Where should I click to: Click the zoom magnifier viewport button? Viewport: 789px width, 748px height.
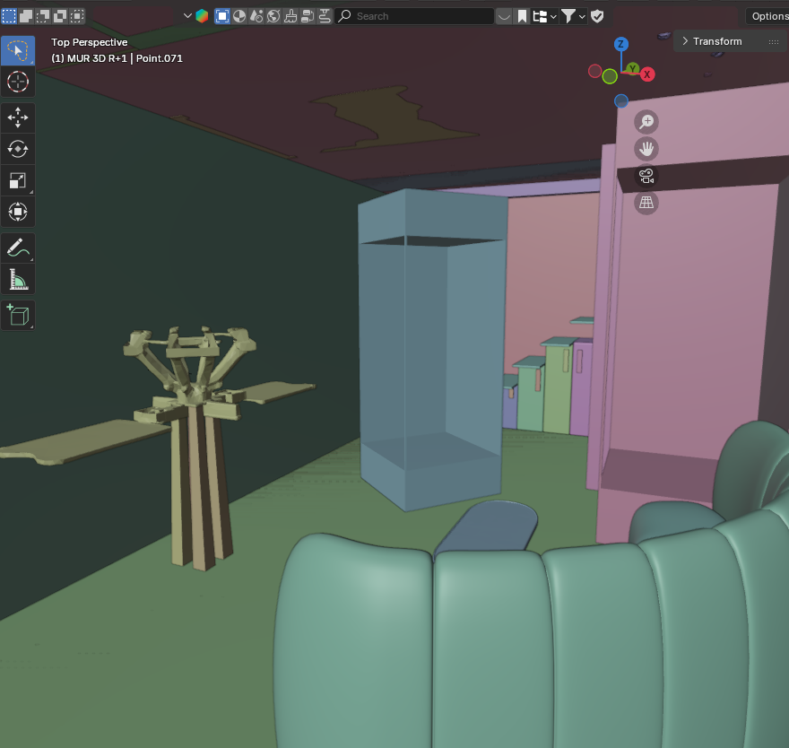click(x=646, y=122)
